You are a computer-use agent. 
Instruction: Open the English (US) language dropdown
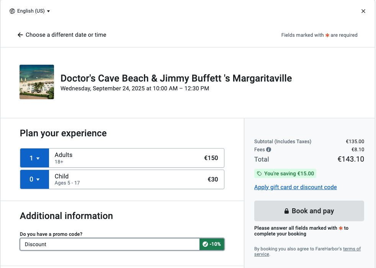click(33, 11)
